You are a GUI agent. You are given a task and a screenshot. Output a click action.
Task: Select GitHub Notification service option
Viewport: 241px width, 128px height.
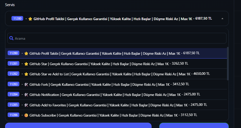[116, 94]
